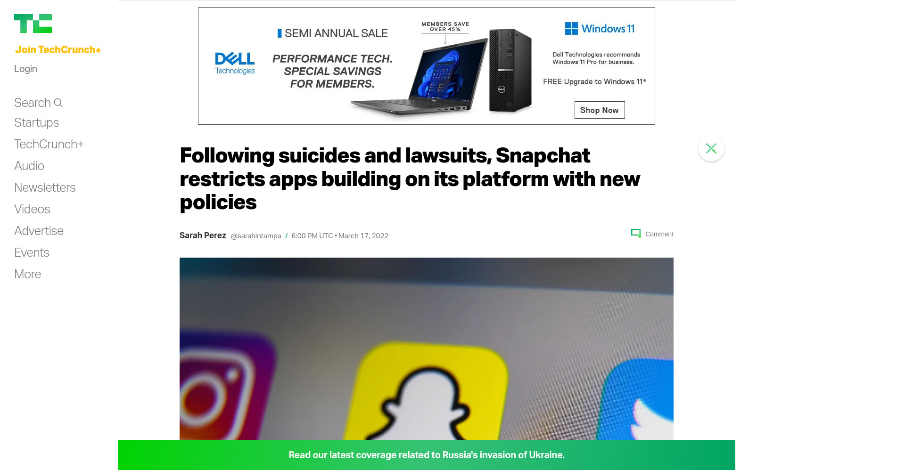Click Shop Now button in Dell ad
This screenshot has width=905, height=470.
coord(600,110)
